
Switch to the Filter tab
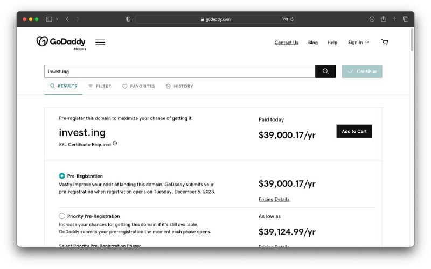[100, 86]
